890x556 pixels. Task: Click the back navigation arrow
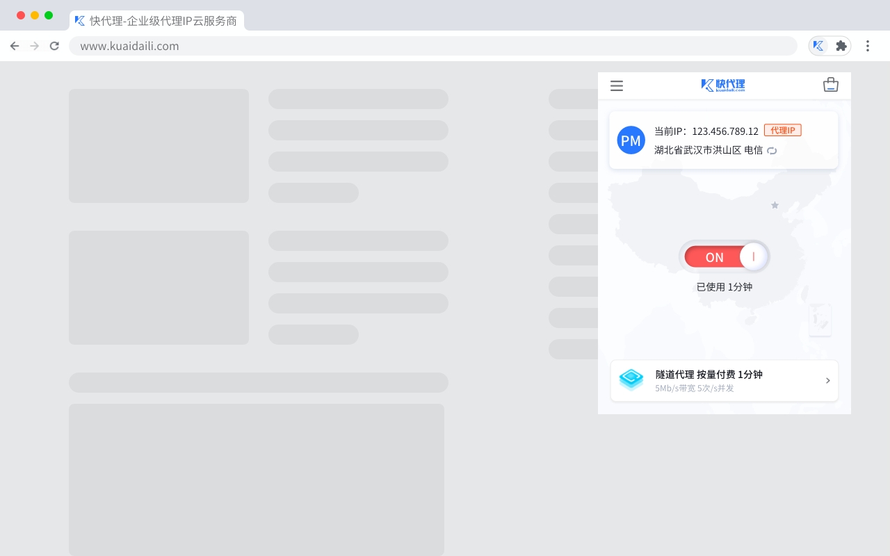(x=15, y=45)
